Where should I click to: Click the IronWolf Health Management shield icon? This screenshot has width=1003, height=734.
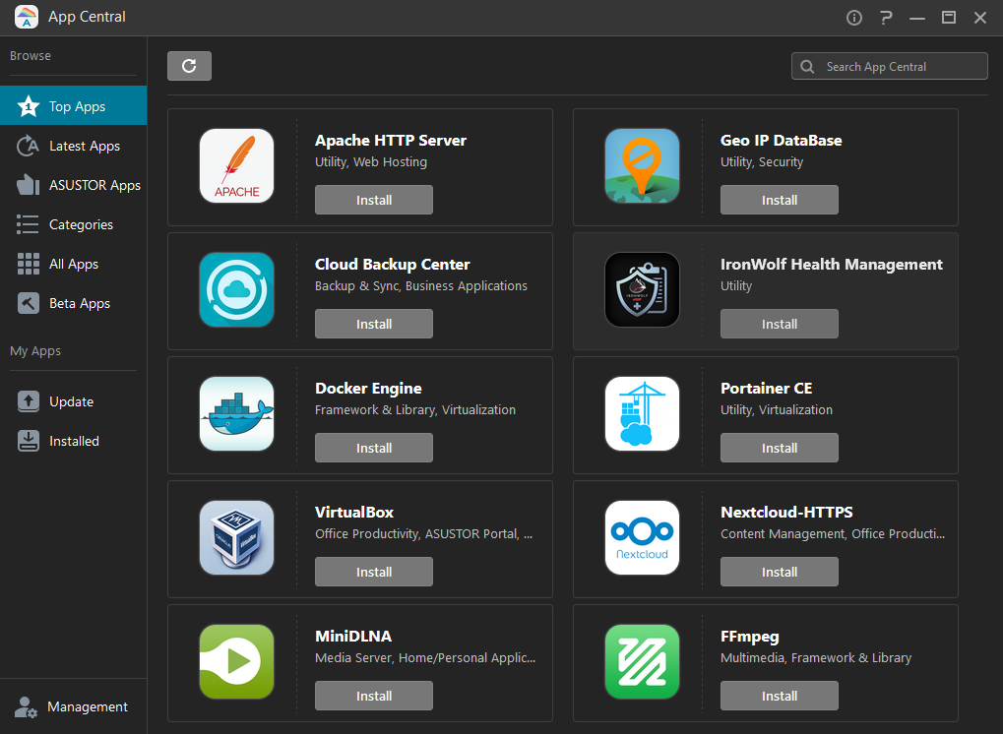(642, 290)
